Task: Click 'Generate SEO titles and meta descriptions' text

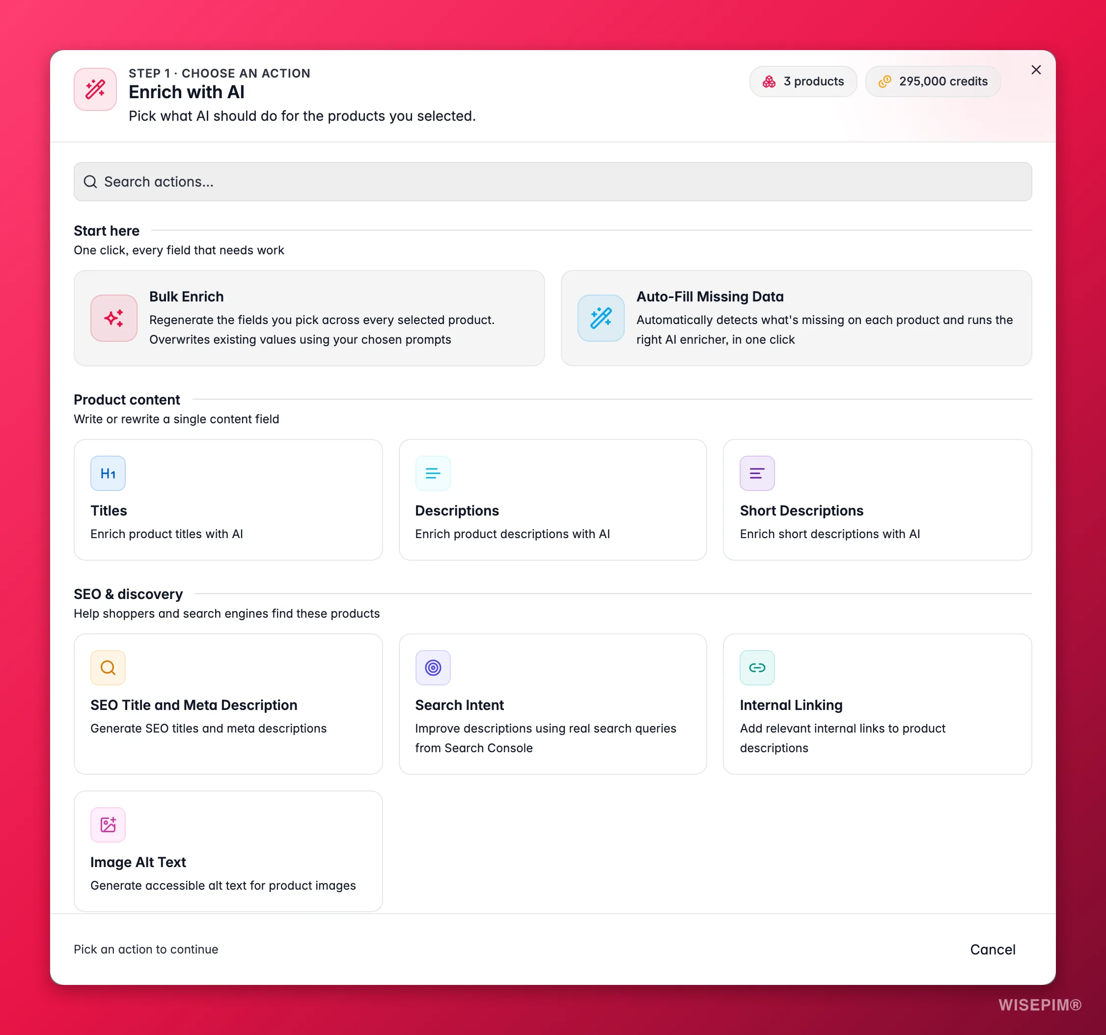Action: [209, 729]
